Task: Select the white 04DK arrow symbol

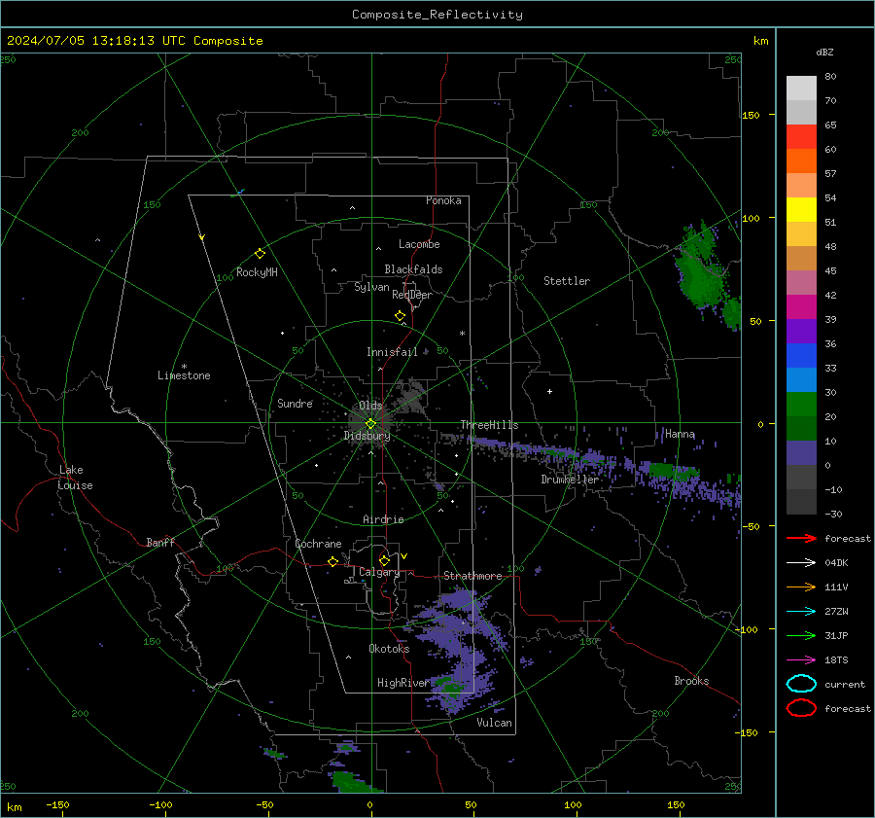Action: [x=801, y=563]
